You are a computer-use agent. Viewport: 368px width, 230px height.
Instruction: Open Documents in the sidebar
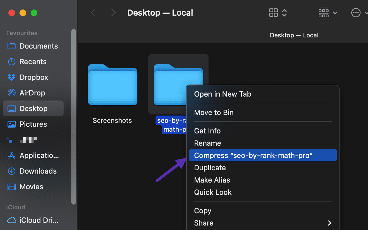[33, 46]
